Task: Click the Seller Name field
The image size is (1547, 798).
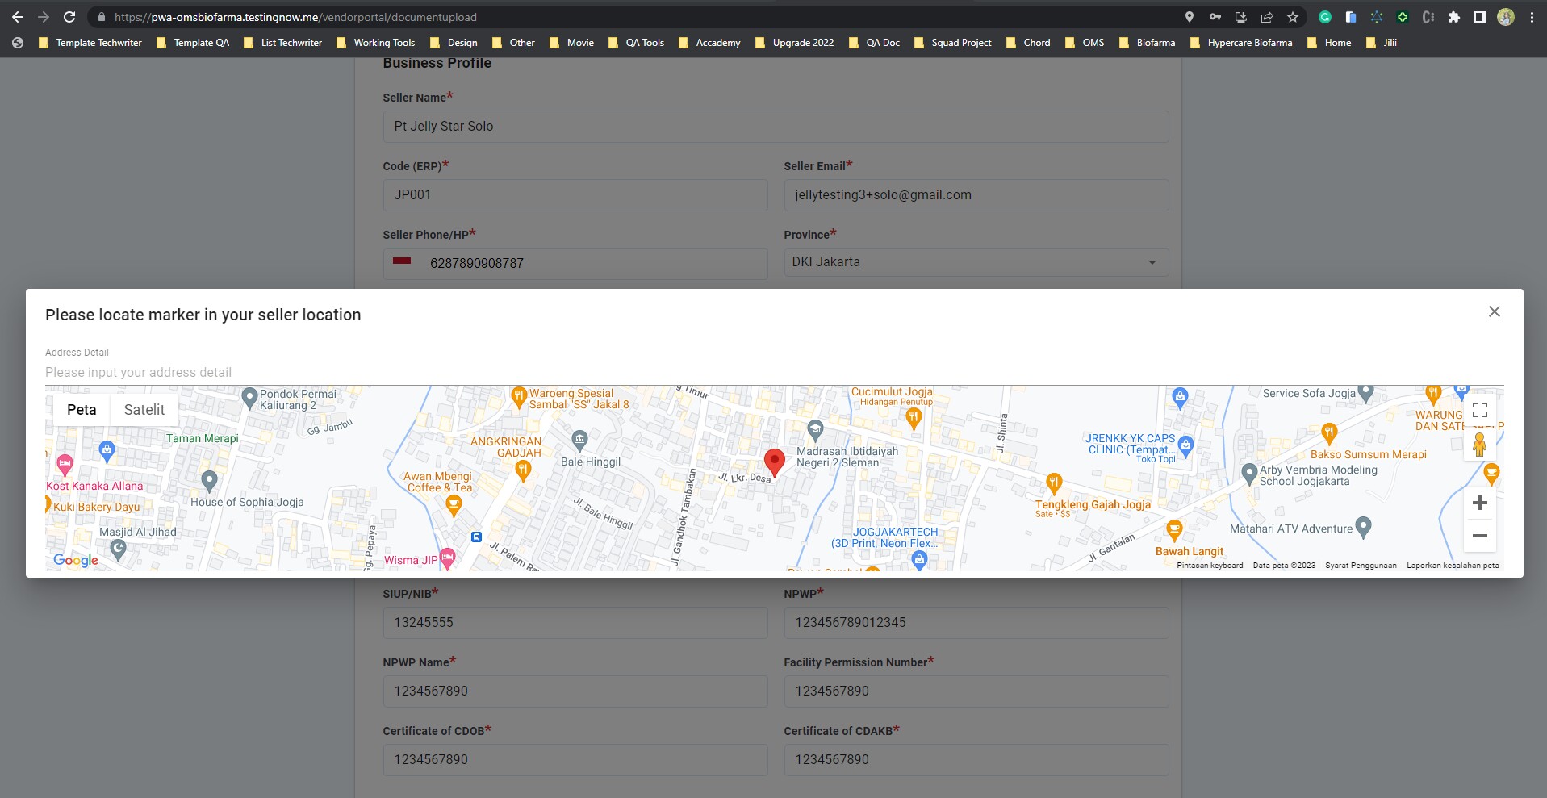Action: tap(776, 127)
